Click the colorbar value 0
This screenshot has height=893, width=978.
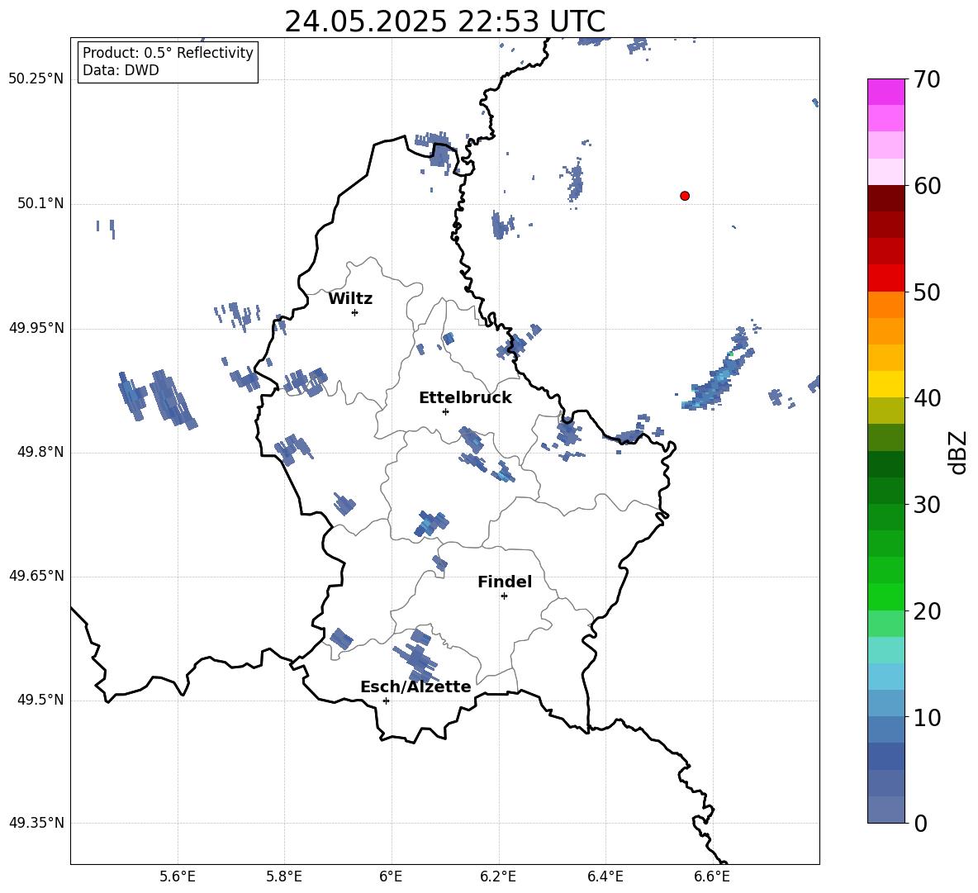tap(921, 823)
